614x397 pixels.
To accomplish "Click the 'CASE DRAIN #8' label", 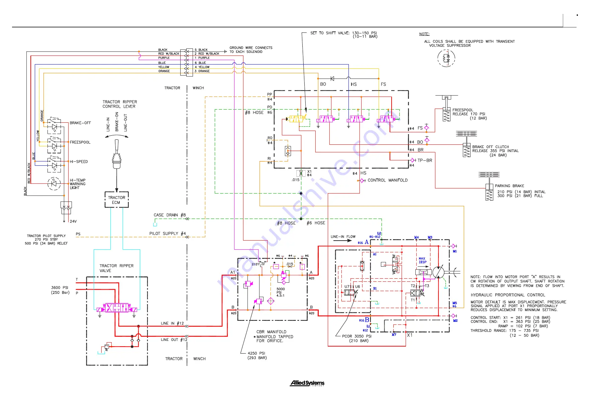I will coord(170,215).
